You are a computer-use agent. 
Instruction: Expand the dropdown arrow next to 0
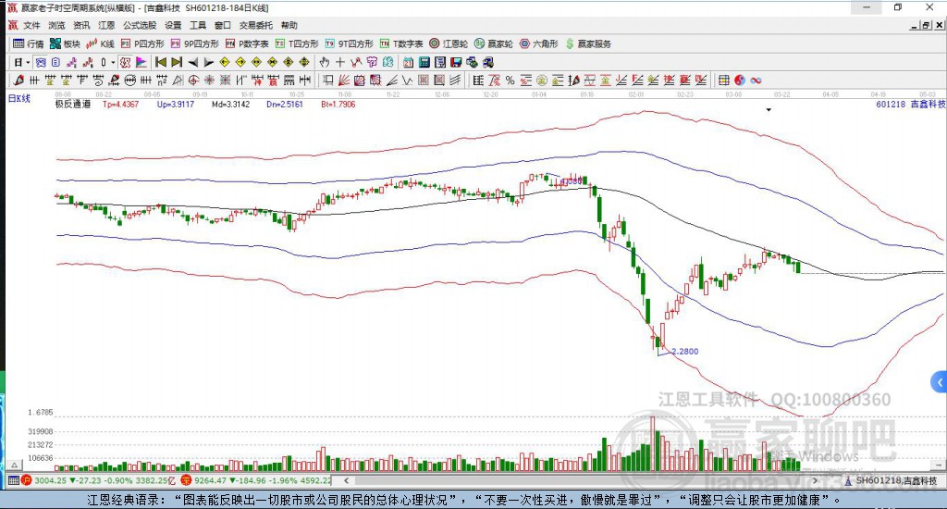(x=112, y=62)
